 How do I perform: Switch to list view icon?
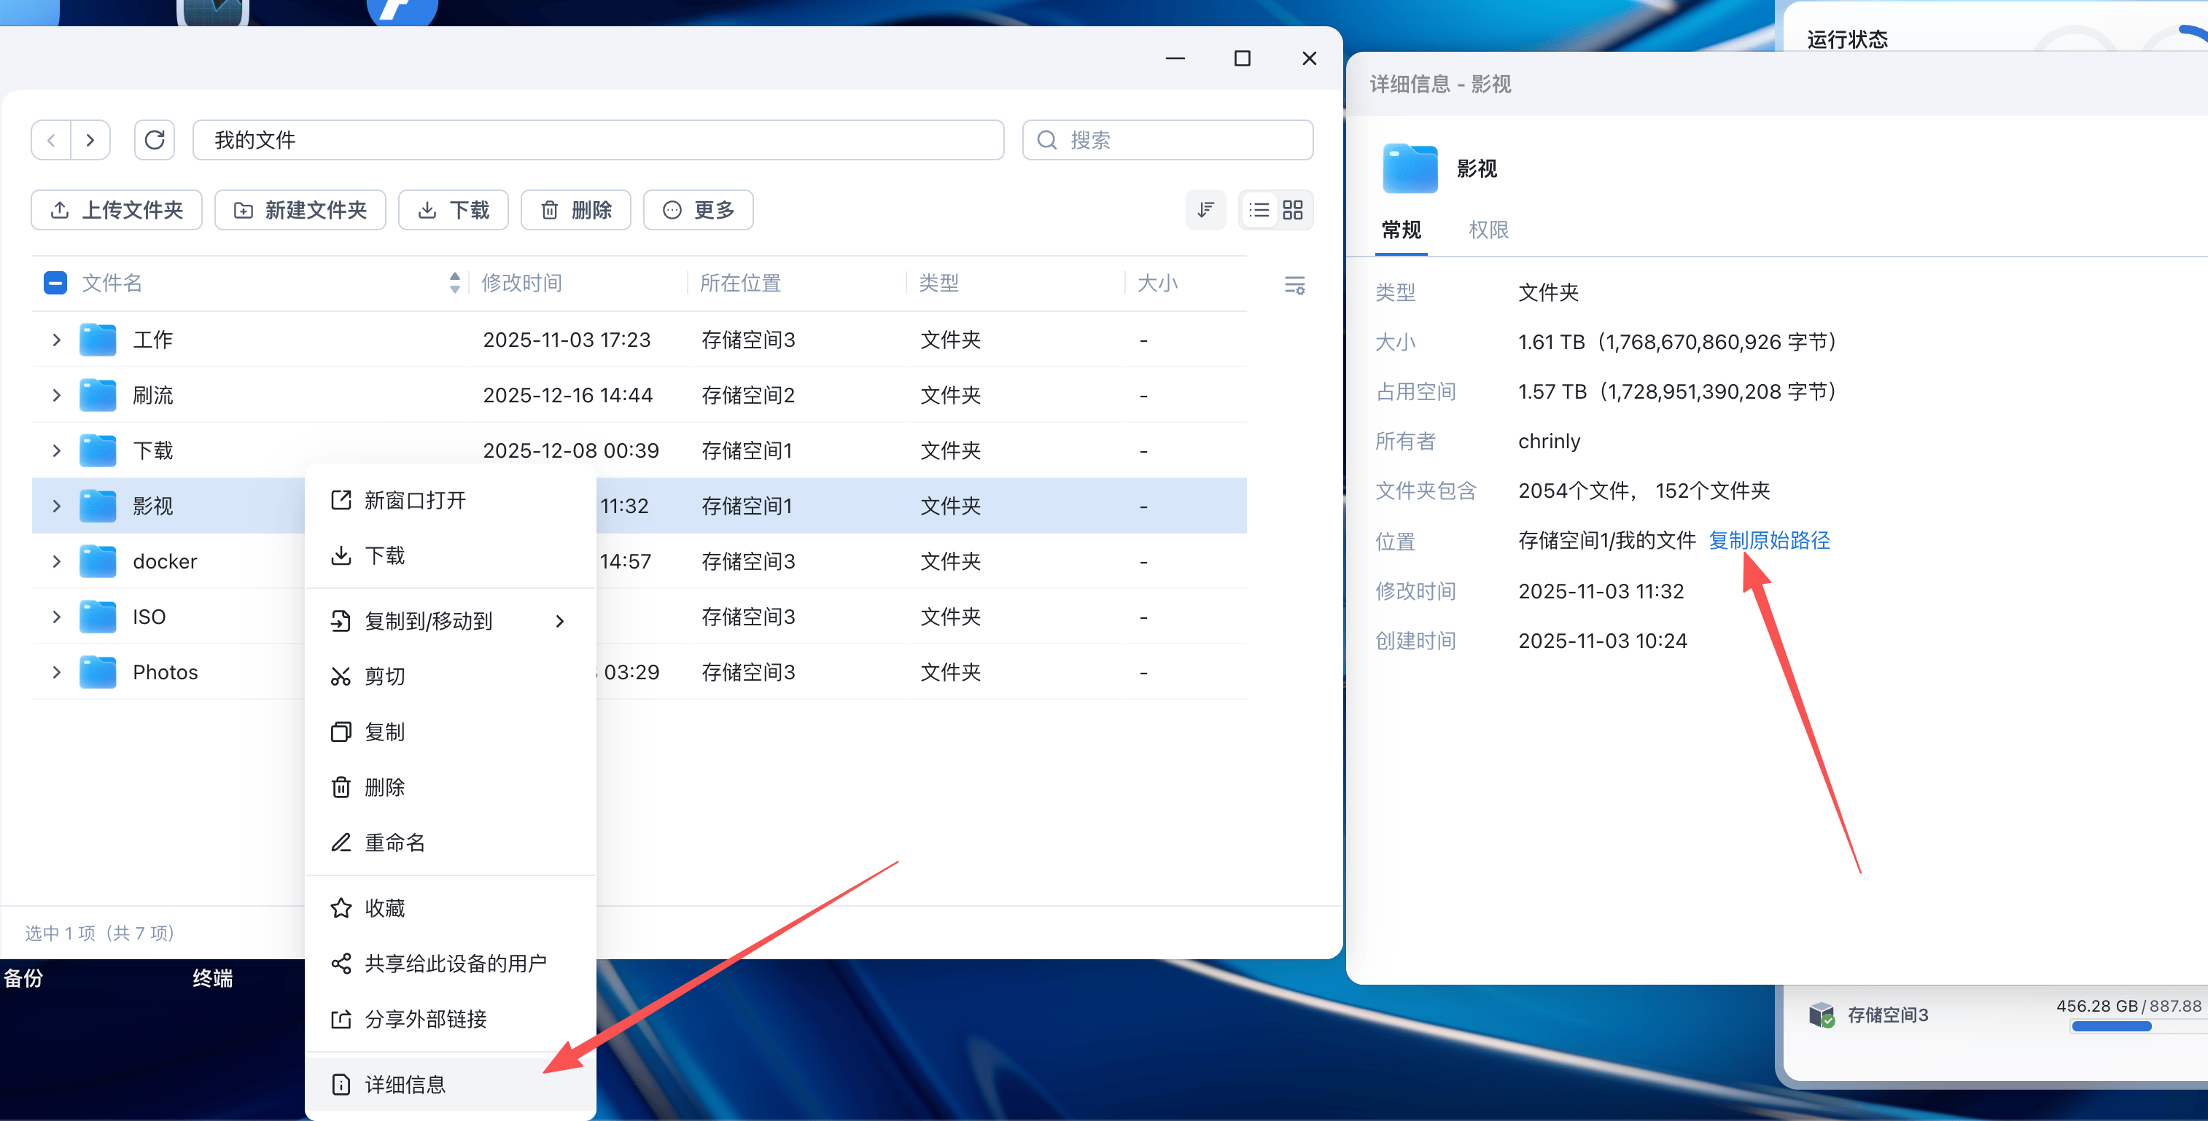(x=1259, y=210)
